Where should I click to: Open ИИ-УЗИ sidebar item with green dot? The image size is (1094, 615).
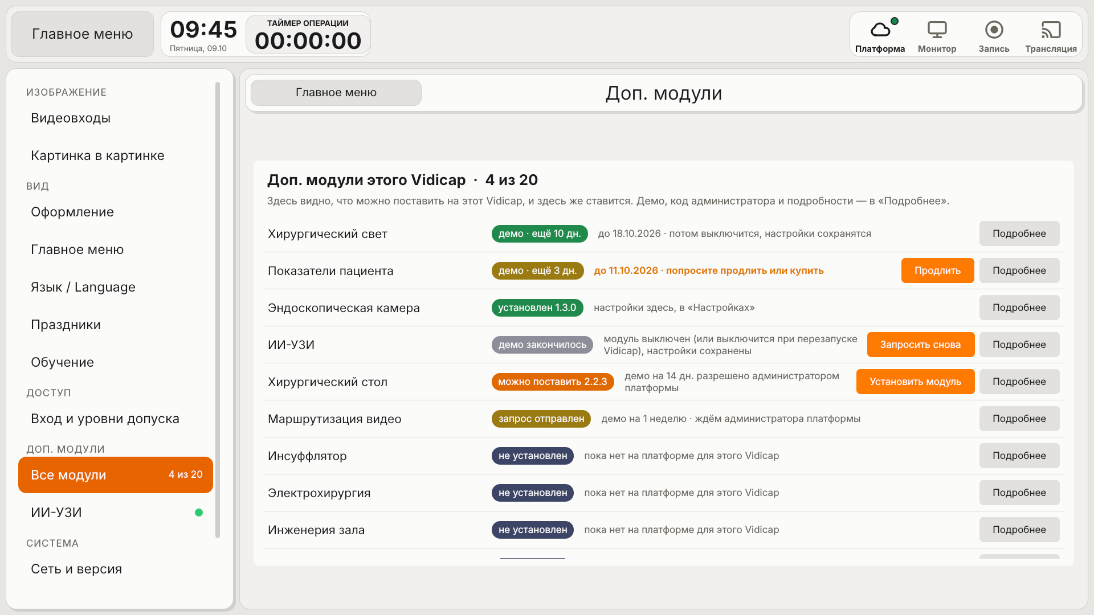[x=116, y=513]
